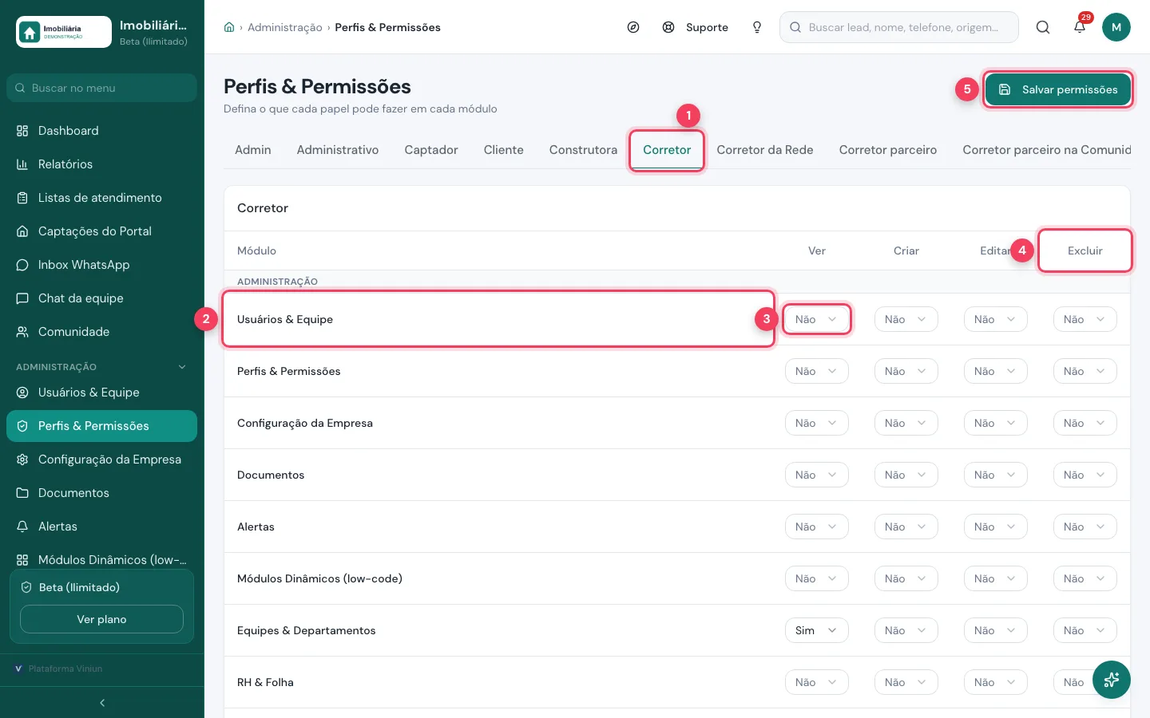The width and height of the screenshot is (1150, 718).
Task: Switch to the Administrativo tab
Action: coord(338,150)
